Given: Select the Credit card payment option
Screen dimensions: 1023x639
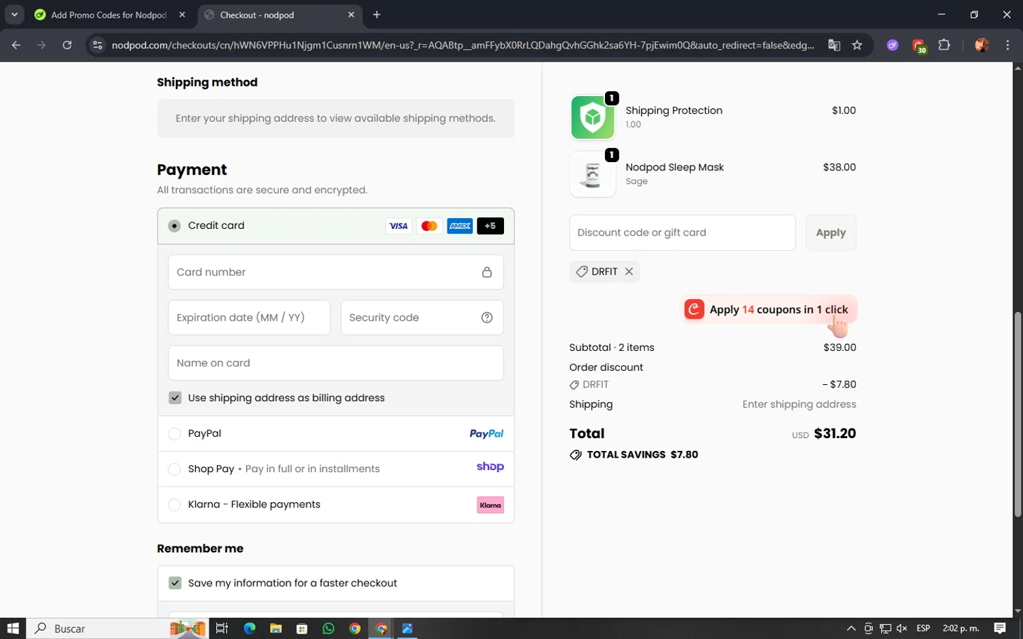Looking at the screenshot, I should pos(175,225).
